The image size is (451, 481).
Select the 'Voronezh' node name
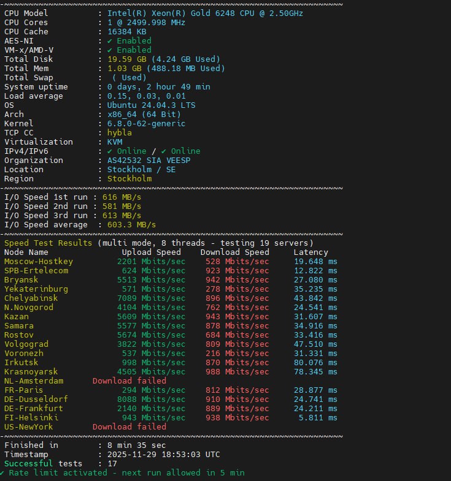tap(24, 354)
